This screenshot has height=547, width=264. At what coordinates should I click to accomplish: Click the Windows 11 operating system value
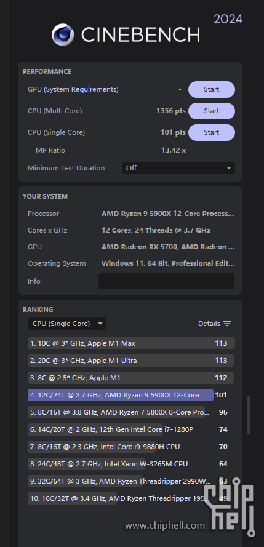point(168,263)
